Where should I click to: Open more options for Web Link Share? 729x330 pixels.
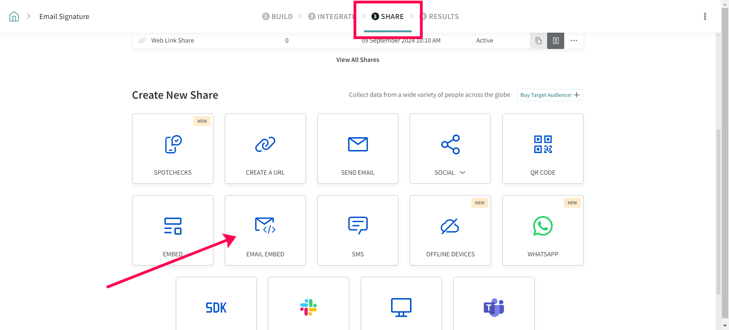pyautogui.click(x=574, y=41)
